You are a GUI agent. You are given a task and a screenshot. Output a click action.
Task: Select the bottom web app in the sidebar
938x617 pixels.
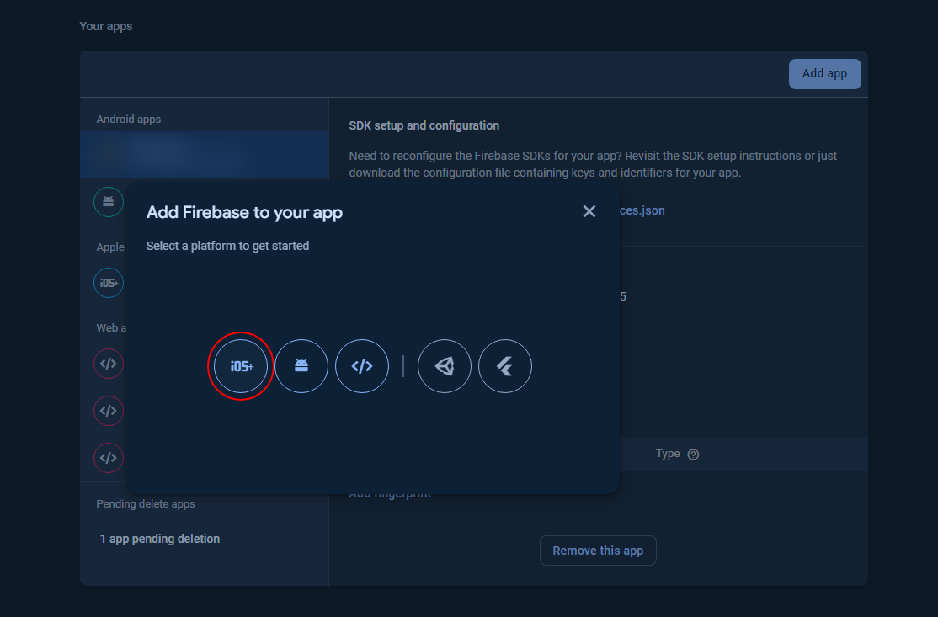click(x=108, y=458)
